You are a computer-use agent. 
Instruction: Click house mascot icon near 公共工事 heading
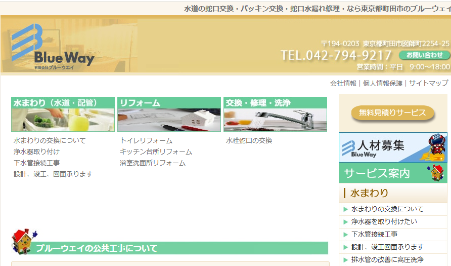point(22,241)
